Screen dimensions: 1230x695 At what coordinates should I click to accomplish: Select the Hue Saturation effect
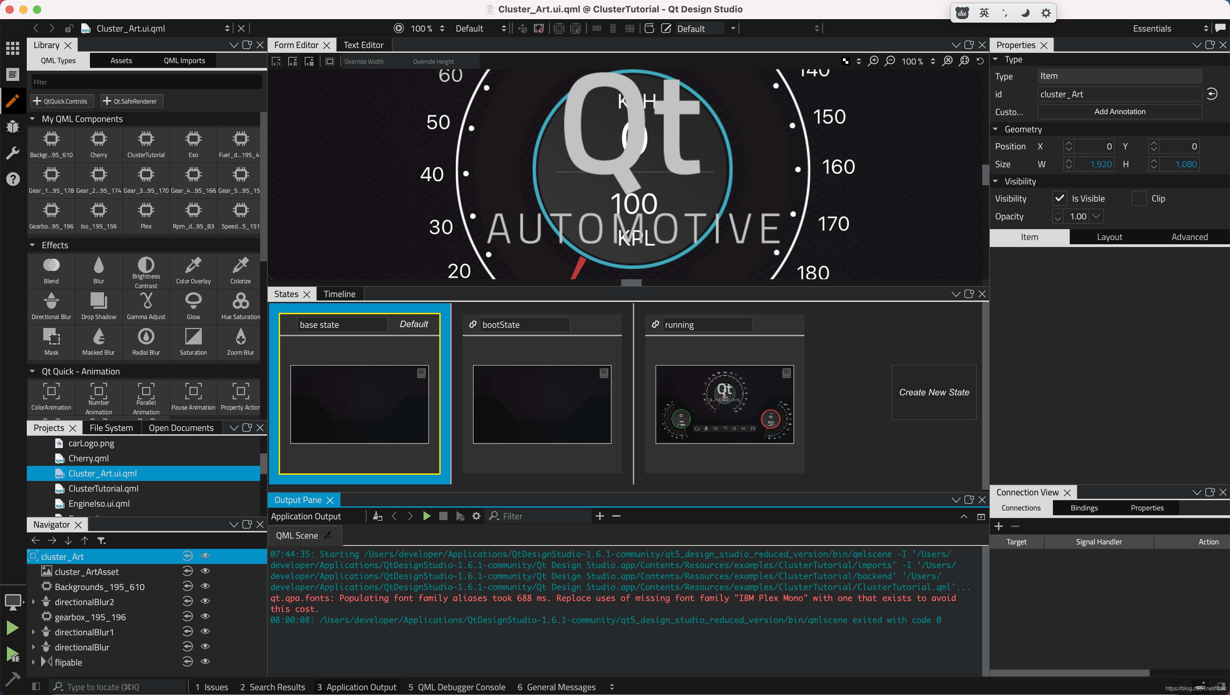coord(240,306)
